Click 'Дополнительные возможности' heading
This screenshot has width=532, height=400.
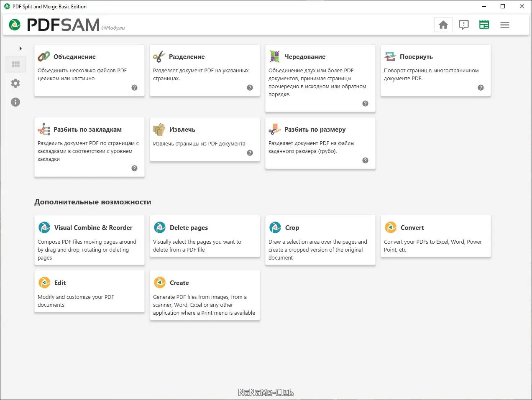coord(93,202)
